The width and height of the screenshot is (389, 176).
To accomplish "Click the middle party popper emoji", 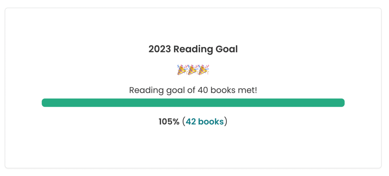I will pyautogui.click(x=193, y=70).
